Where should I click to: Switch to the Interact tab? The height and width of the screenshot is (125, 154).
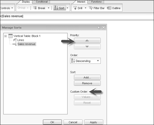click(81, 2)
